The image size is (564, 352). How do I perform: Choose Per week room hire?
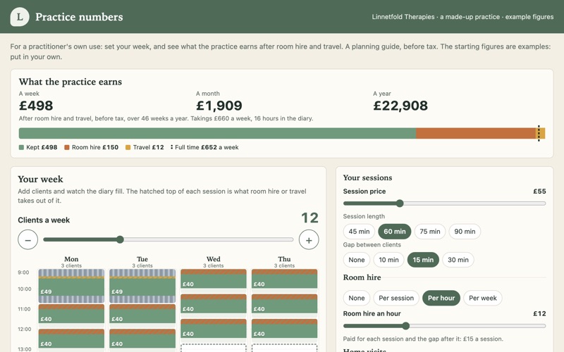pos(483,298)
